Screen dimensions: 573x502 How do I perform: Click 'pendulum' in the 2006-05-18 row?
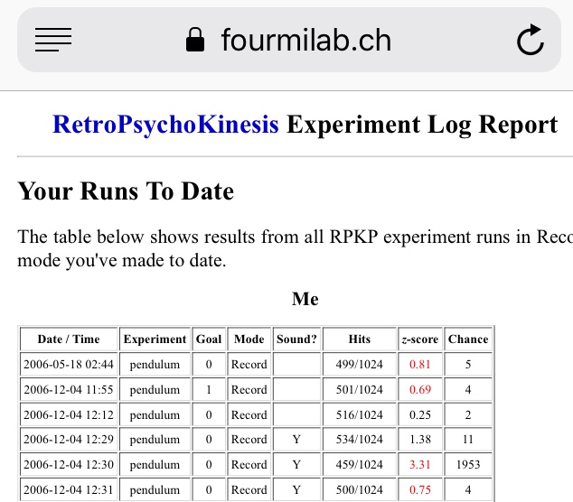pyautogui.click(x=155, y=365)
